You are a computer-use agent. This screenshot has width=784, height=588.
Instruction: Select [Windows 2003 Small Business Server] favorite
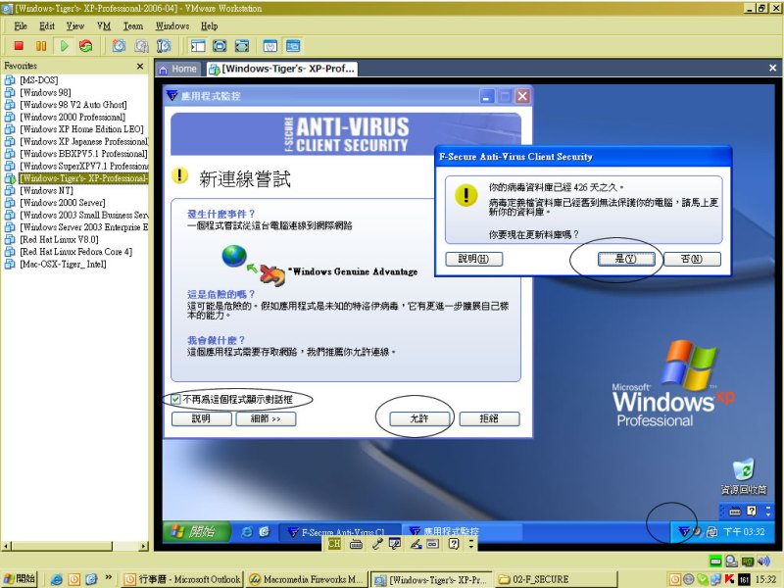pos(84,215)
